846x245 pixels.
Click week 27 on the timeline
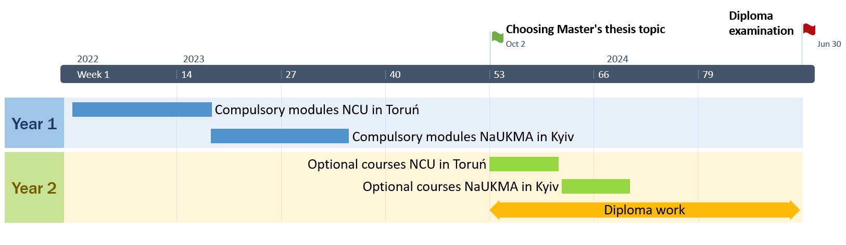[x=291, y=74]
